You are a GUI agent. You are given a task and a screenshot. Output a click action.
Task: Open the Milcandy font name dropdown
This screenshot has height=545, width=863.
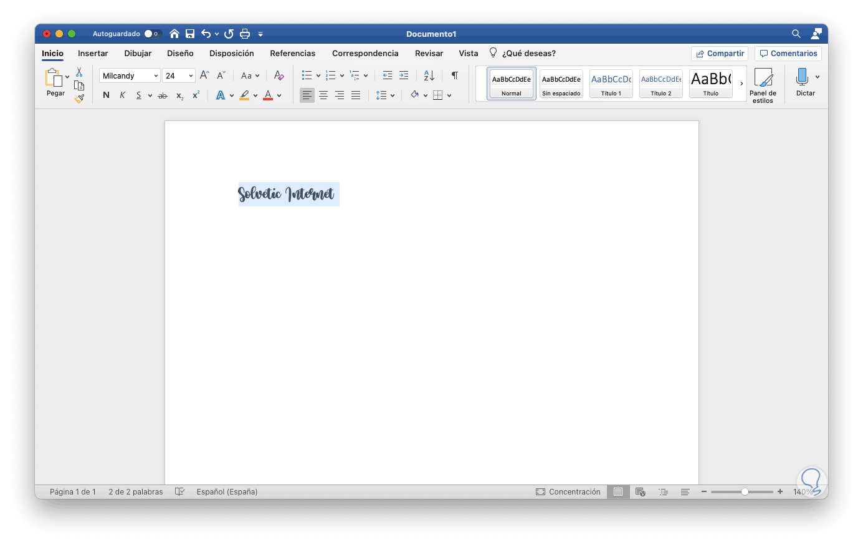[156, 76]
